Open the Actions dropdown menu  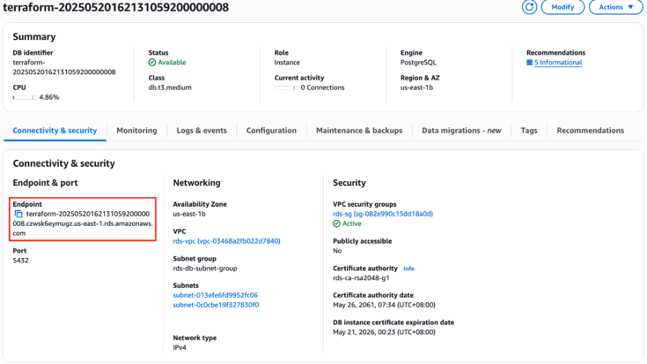pos(616,7)
